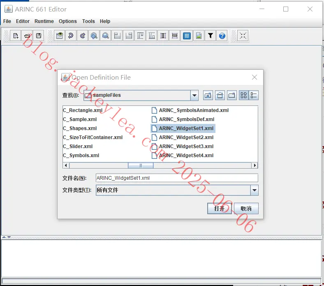Toggle the blue grid display button
Viewport: 324px width, 286px height.
pyautogui.click(x=187, y=36)
